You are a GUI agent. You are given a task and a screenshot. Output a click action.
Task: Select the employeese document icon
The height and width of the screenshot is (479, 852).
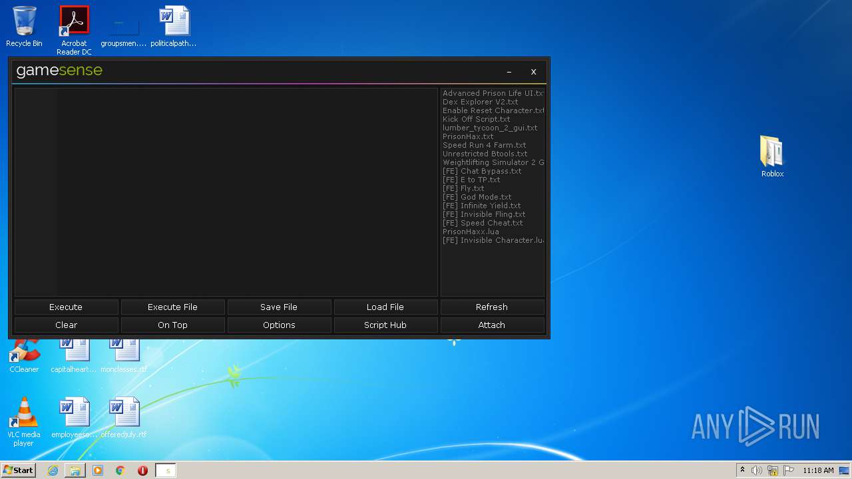74,418
